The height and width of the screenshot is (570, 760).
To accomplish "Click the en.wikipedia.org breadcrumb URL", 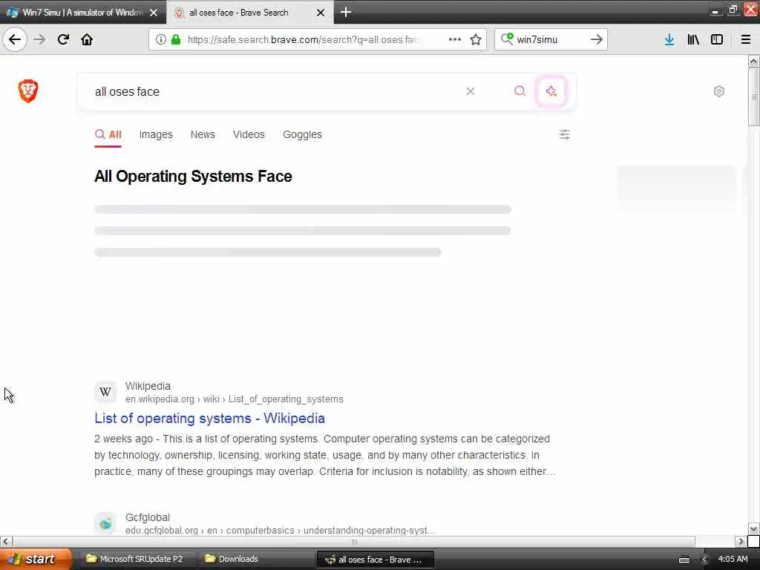I will (234, 399).
